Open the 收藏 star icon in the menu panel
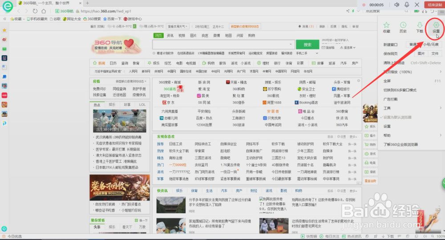445x240 pixels. point(387,25)
